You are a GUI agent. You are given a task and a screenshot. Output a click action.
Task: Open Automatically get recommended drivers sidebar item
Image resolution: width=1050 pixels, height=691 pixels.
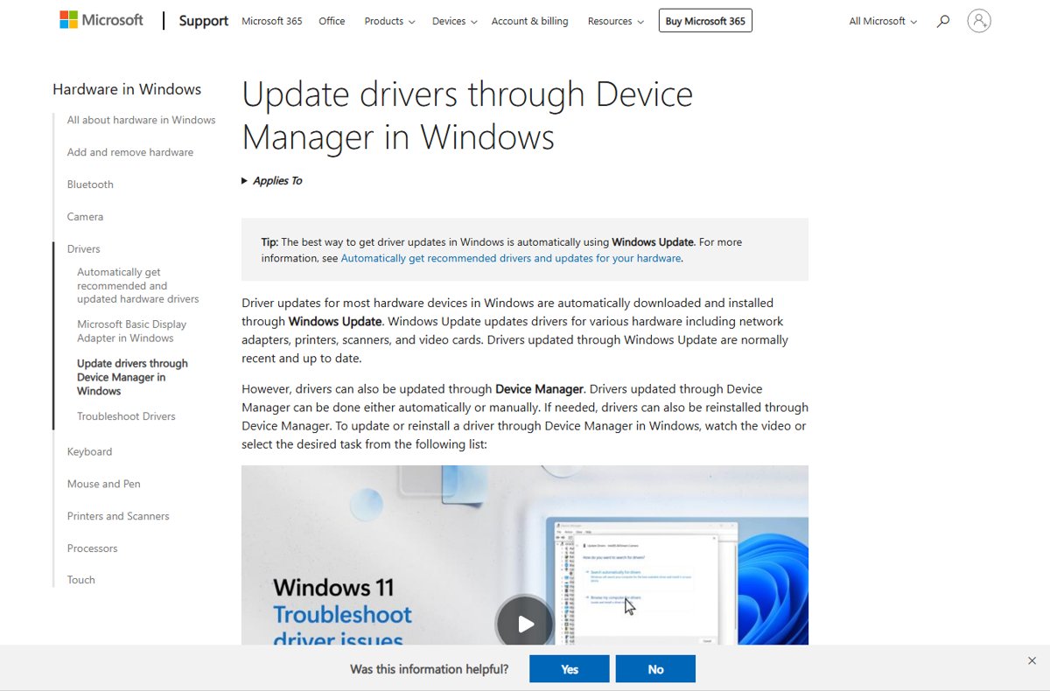[x=138, y=286]
